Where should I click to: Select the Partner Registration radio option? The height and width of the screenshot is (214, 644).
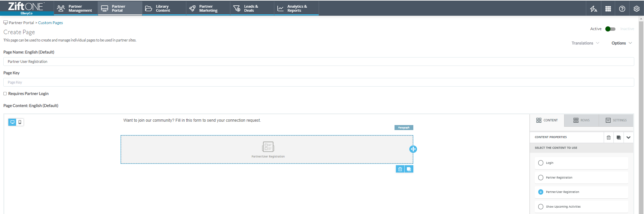541,178
